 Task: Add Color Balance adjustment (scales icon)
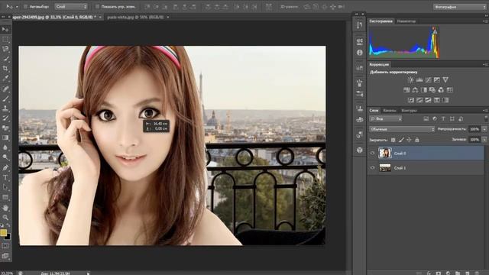(x=415, y=90)
